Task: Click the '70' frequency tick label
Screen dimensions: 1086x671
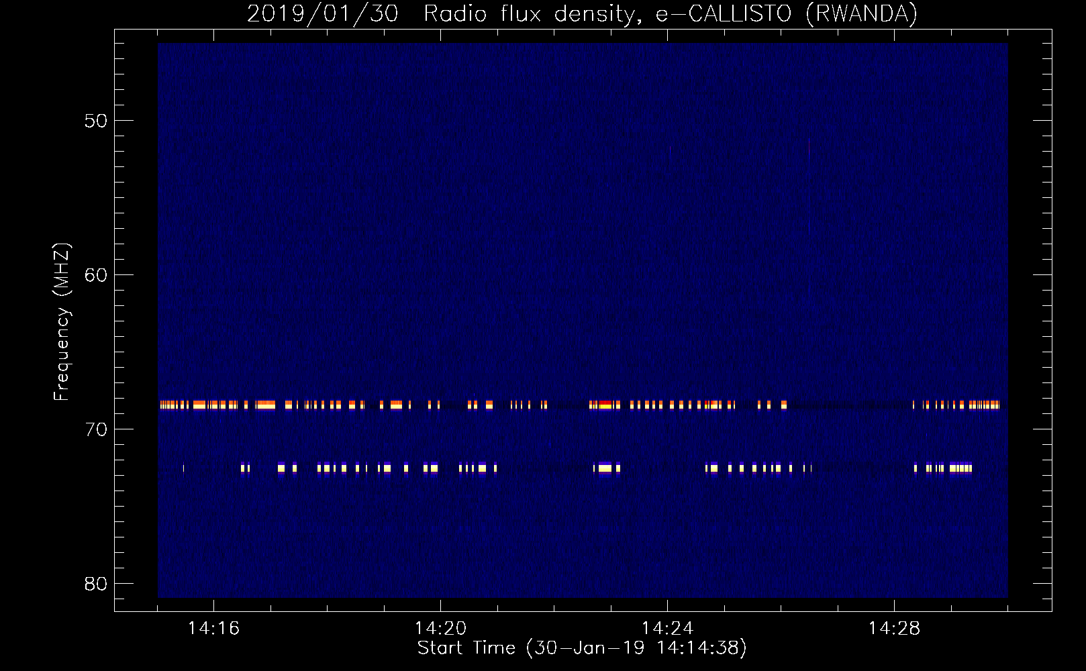Action: pyautogui.click(x=96, y=429)
